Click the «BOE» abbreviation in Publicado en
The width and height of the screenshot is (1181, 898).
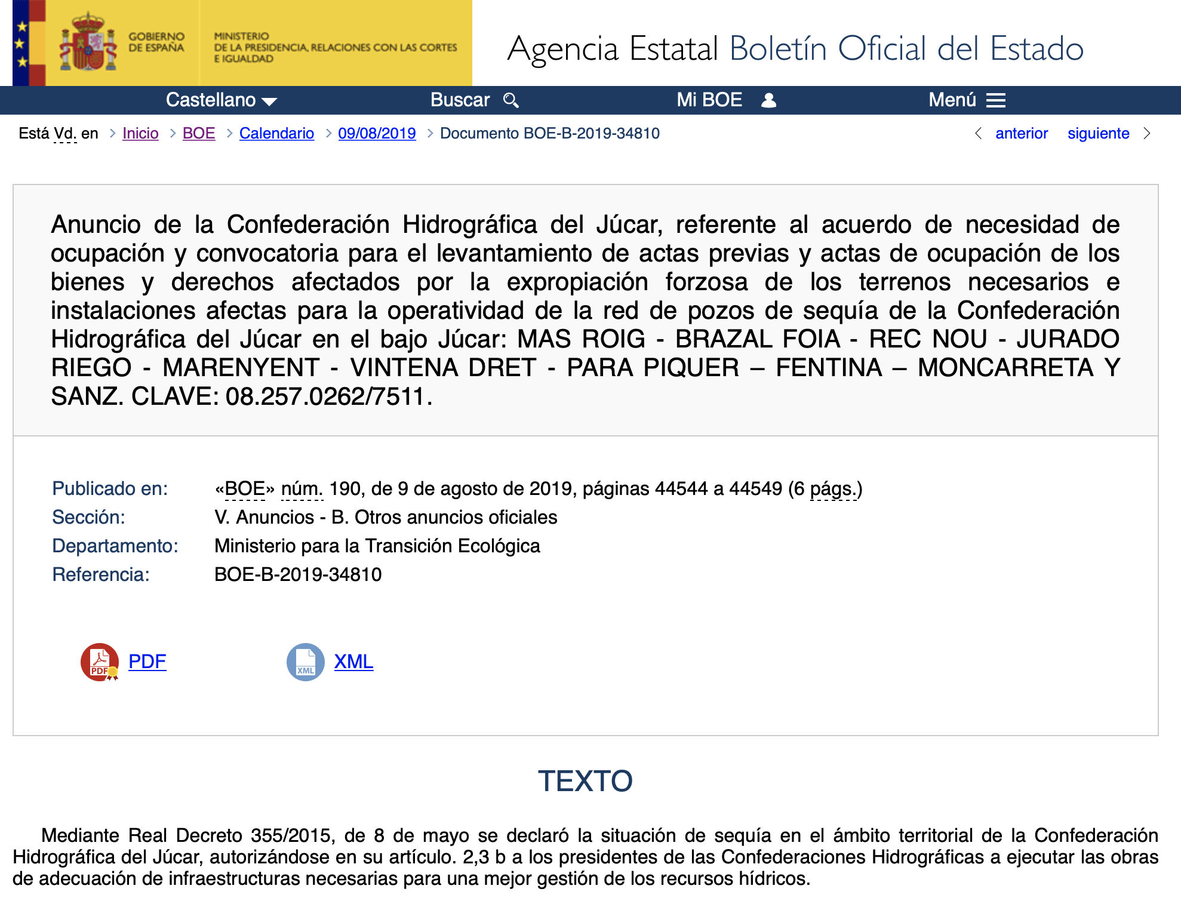tap(245, 488)
